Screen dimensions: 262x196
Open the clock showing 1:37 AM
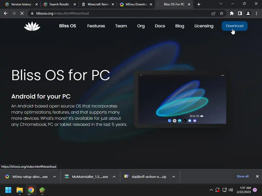(x=244, y=190)
